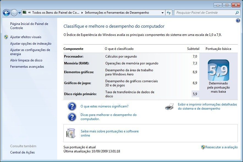Open the help question mark icon
Screen dimensions: 243x162
point(238,21)
